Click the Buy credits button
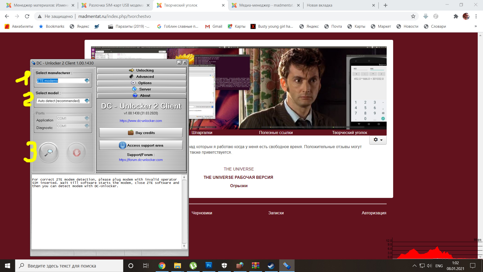 coord(141,133)
